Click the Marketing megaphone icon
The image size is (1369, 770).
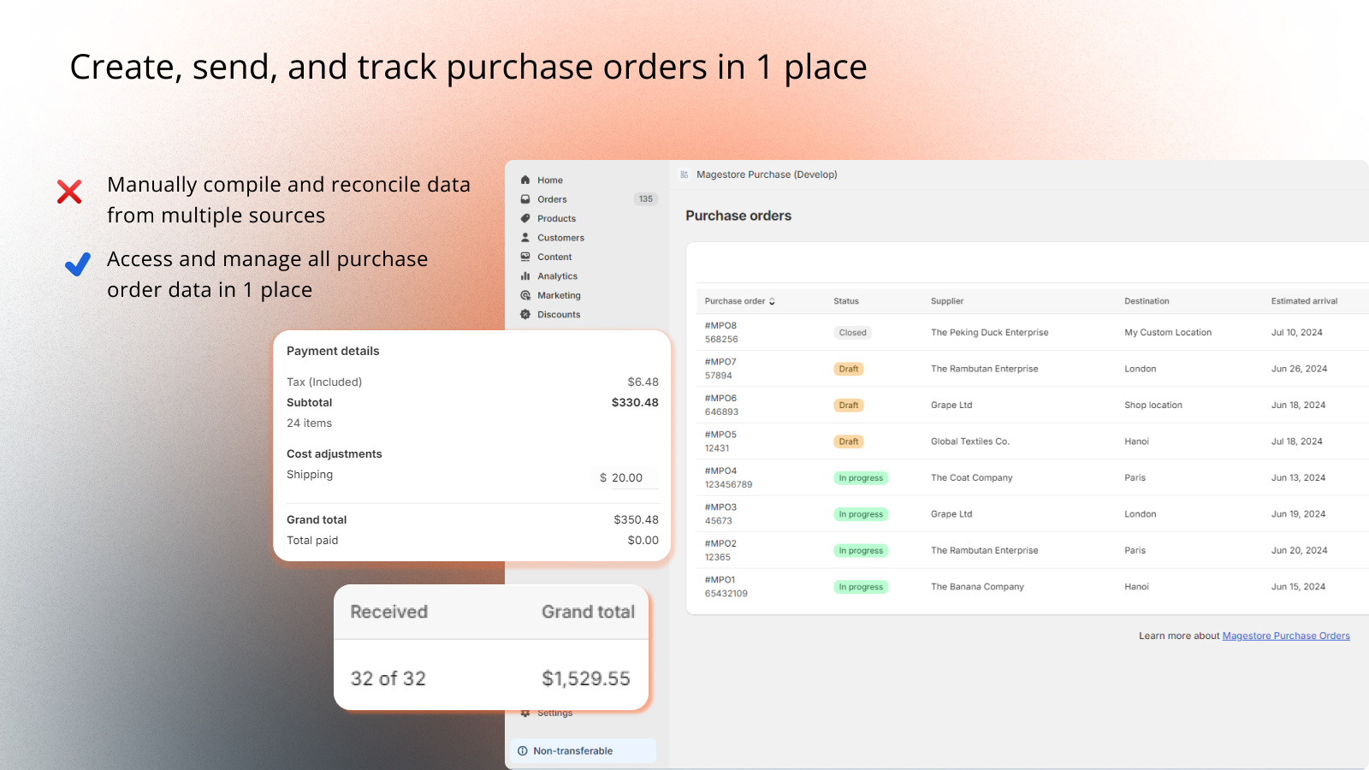(525, 295)
